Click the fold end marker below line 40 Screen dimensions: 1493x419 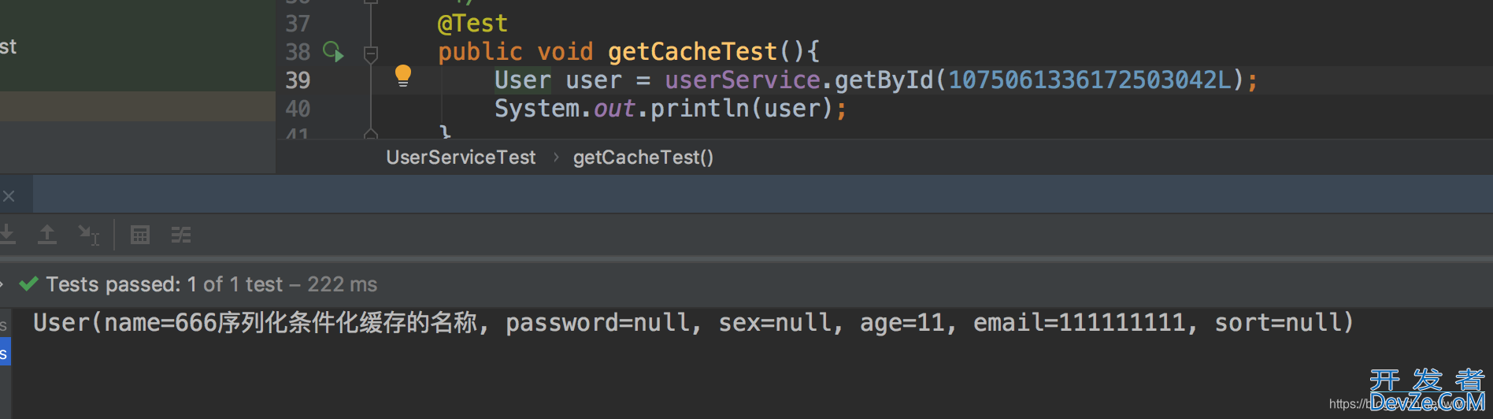point(371,133)
